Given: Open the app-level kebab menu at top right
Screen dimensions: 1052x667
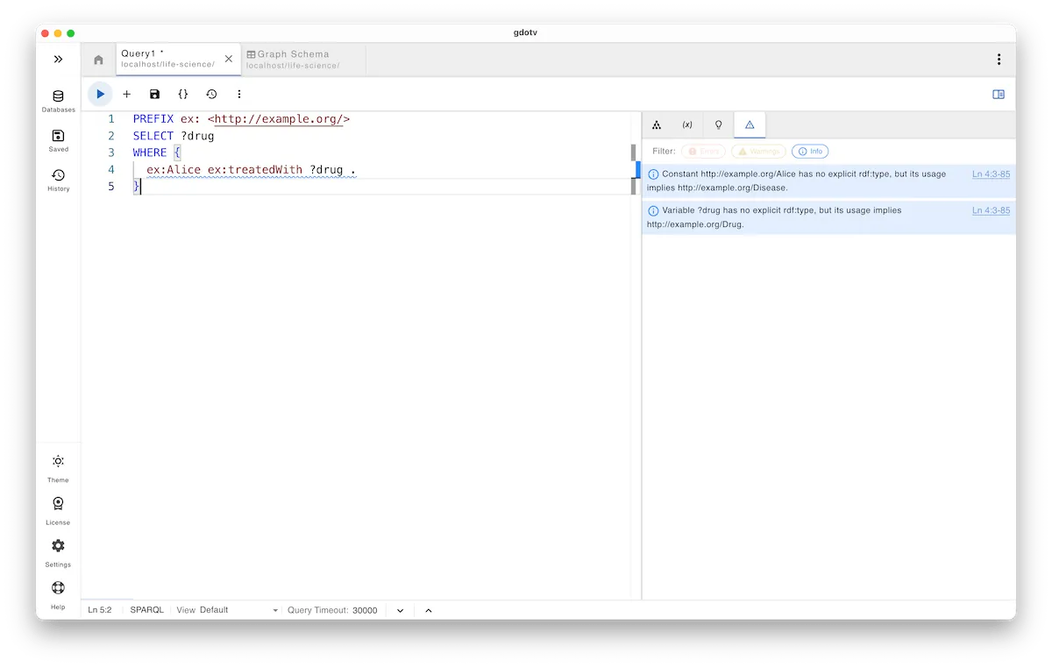Looking at the screenshot, I should click(999, 60).
